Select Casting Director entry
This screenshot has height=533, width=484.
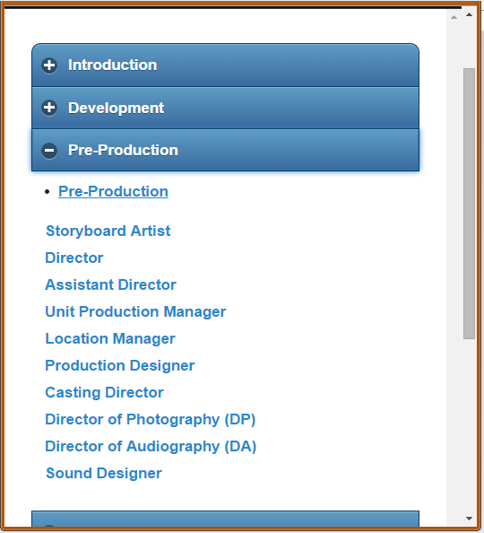(x=104, y=392)
